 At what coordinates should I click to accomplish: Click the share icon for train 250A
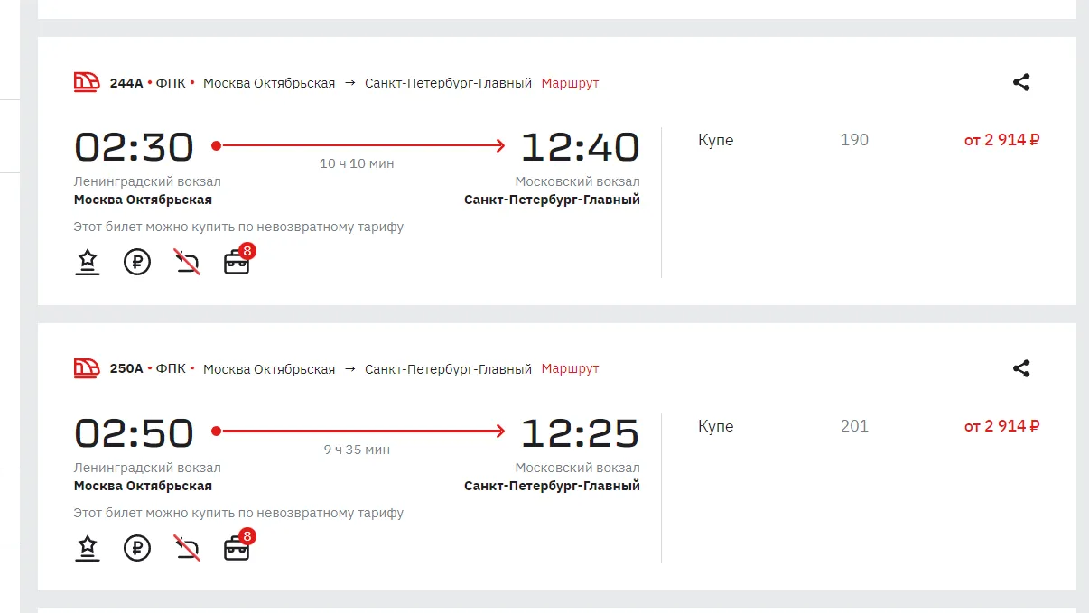tap(1021, 368)
